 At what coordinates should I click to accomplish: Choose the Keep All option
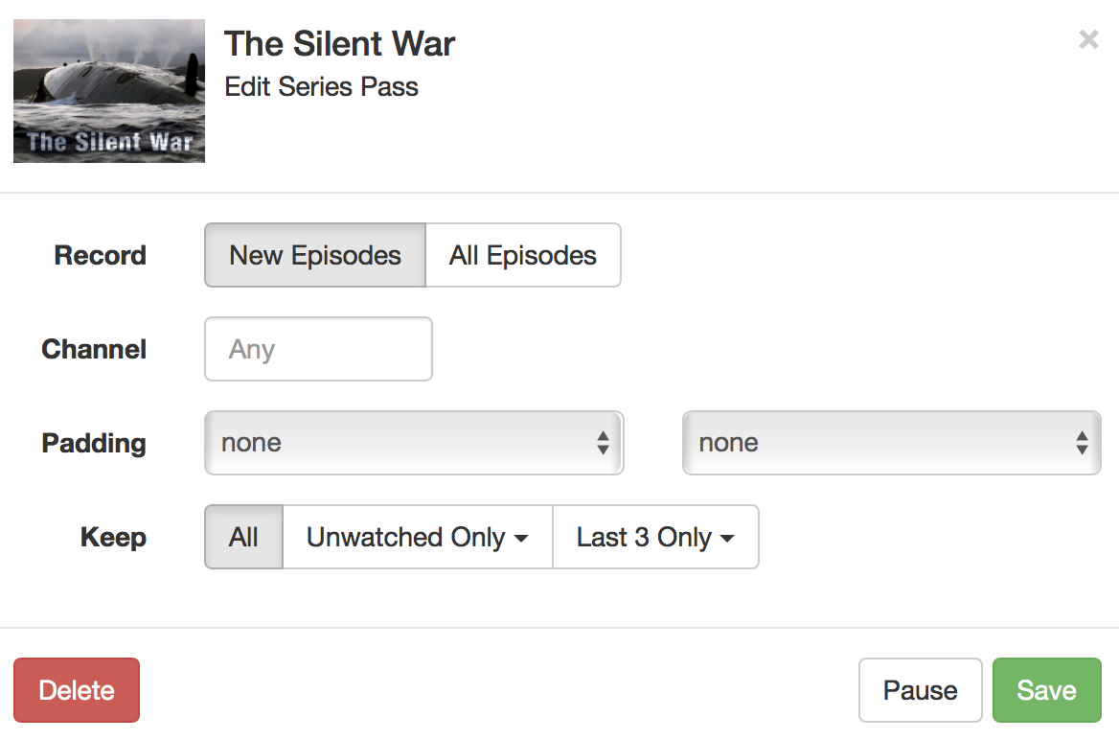(244, 538)
